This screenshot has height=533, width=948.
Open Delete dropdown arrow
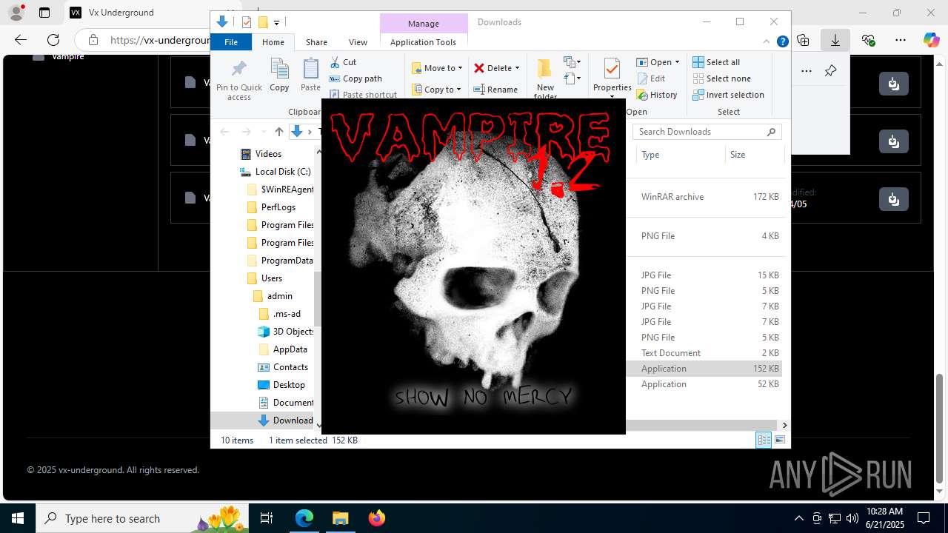(517, 68)
